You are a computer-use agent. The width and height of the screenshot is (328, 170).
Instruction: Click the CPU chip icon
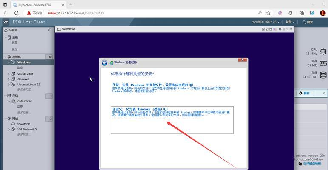(x=323, y=51)
